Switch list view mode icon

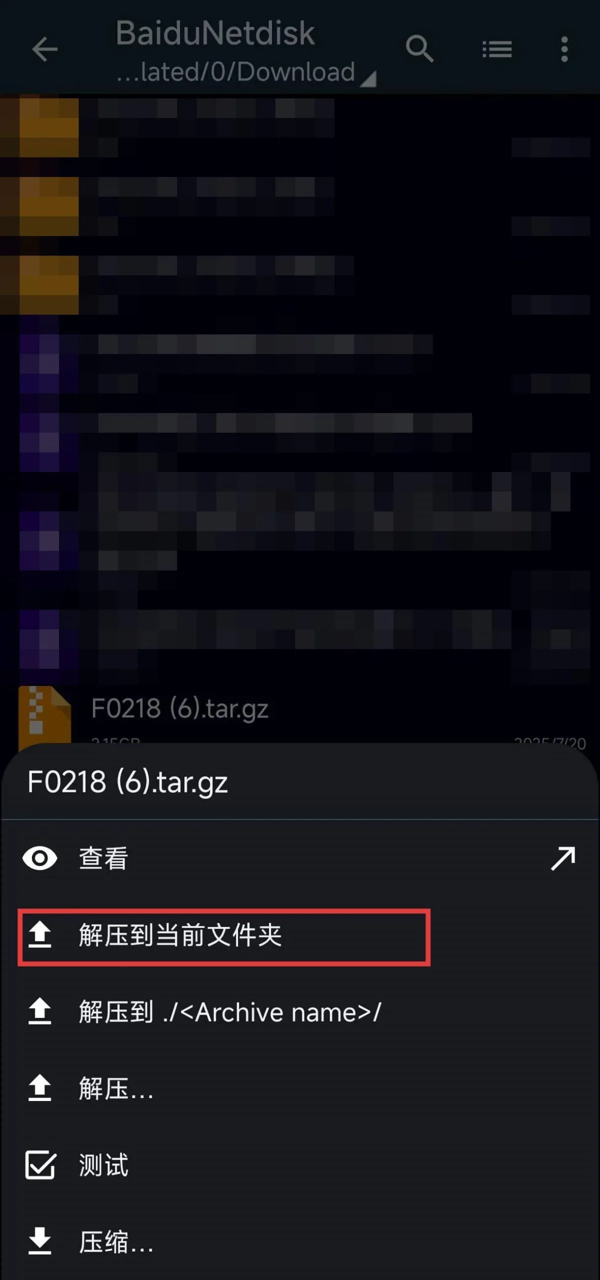[x=496, y=49]
